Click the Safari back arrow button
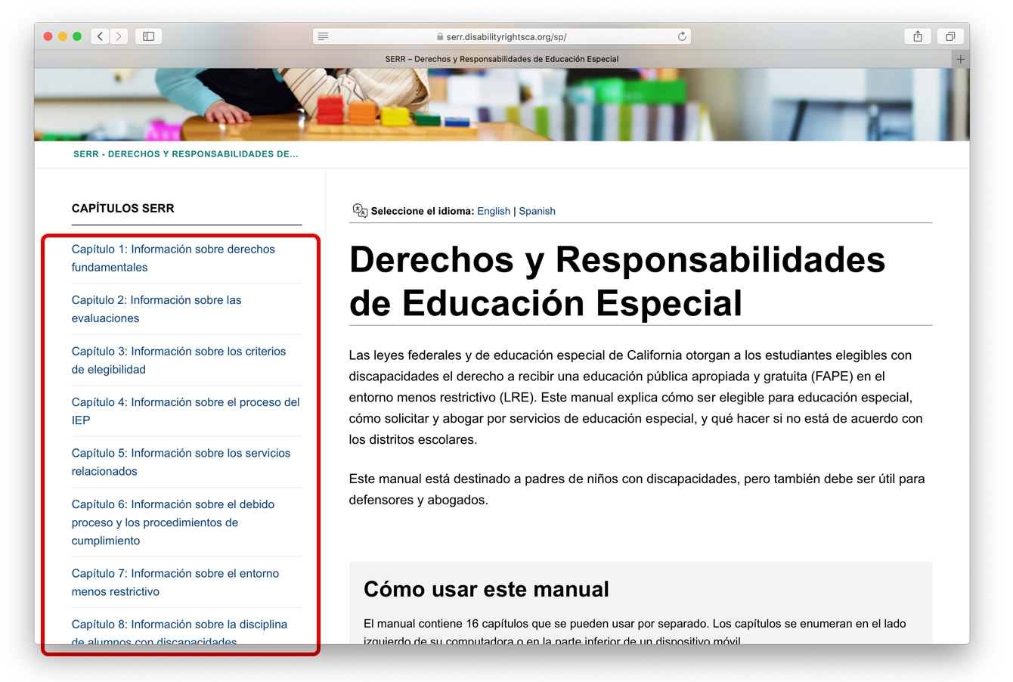The height and width of the screenshot is (682, 1013). point(101,36)
